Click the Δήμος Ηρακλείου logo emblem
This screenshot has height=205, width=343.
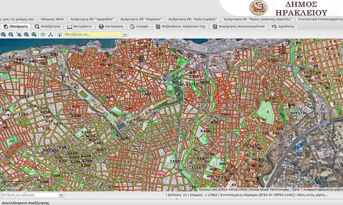point(258,8)
